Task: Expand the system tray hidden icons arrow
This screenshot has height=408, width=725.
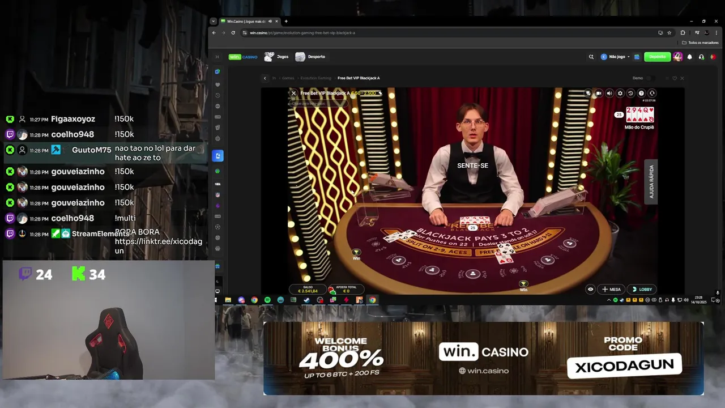Action: (609, 300)
